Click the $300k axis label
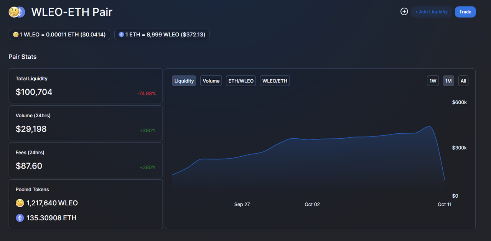The image size is (491, 241). point(460,148)
